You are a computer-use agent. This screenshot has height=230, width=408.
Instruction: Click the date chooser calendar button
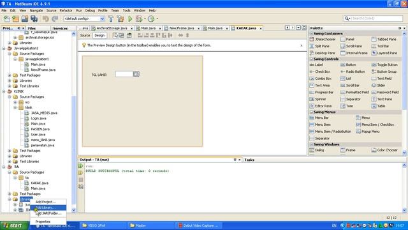click(x=136, y=74)
